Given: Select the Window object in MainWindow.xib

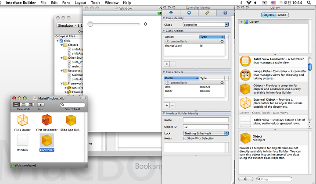Looking at the screenshot, I should pos(22,140).
